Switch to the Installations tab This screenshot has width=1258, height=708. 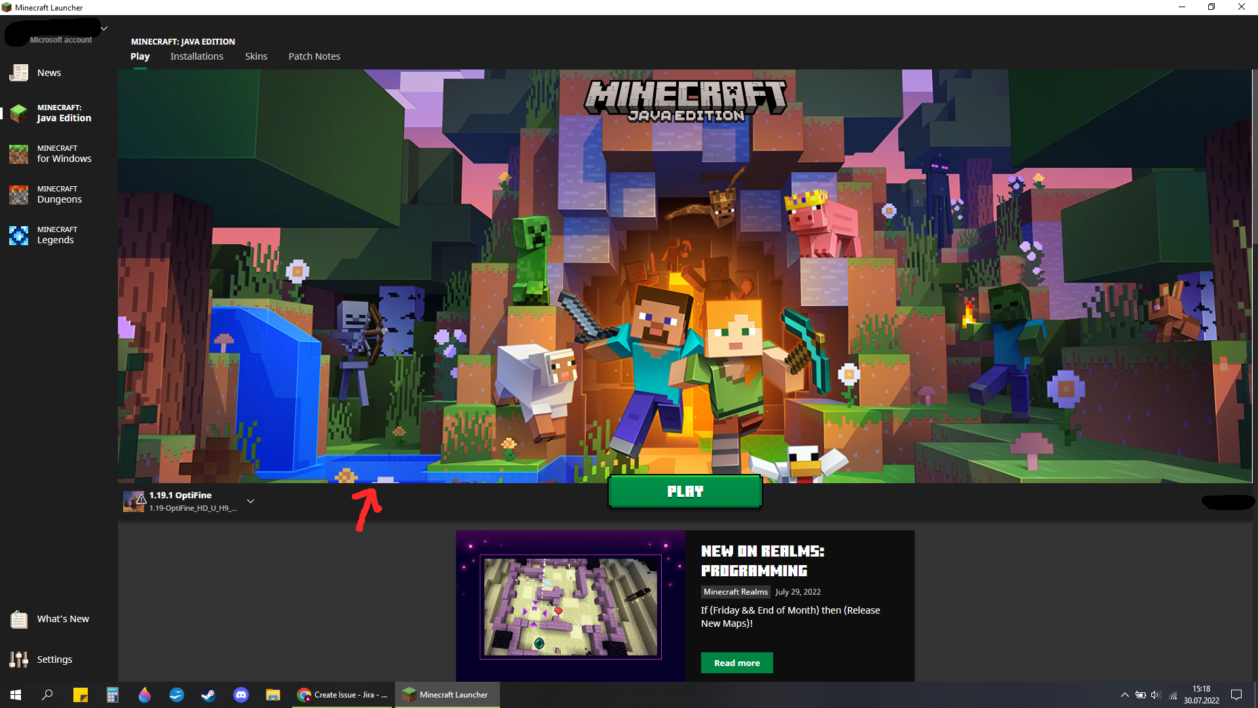(x=197, y=56)
